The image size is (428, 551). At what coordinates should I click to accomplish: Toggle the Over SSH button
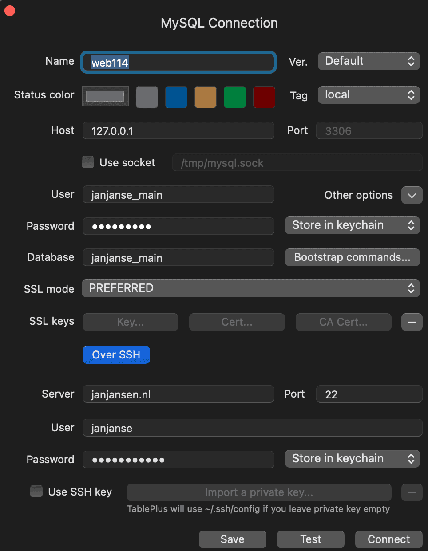click(x=116, y=355)
